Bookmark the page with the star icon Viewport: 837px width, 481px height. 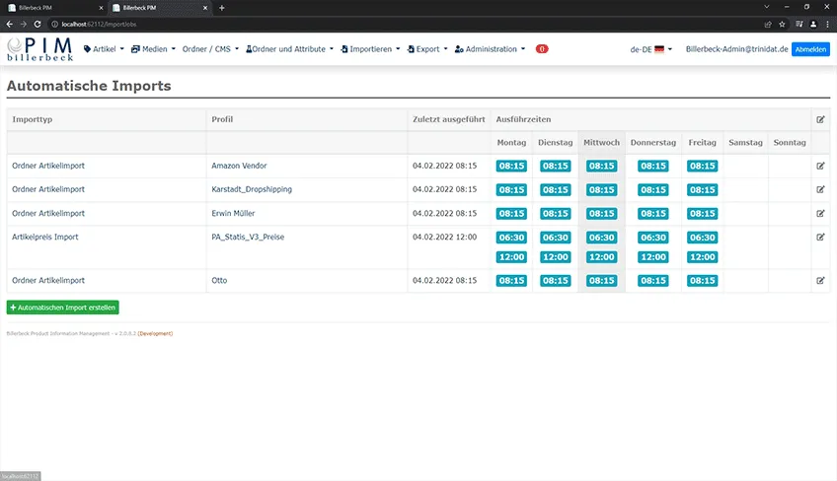782,24
